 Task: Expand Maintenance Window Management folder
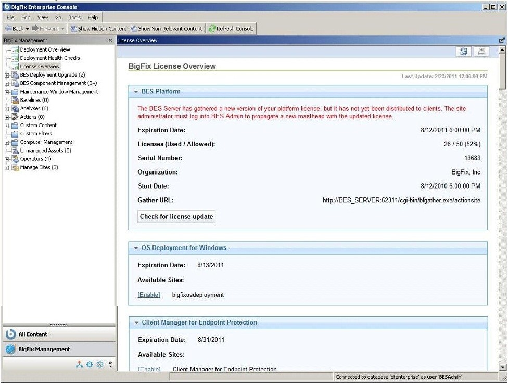pos(7,92)
